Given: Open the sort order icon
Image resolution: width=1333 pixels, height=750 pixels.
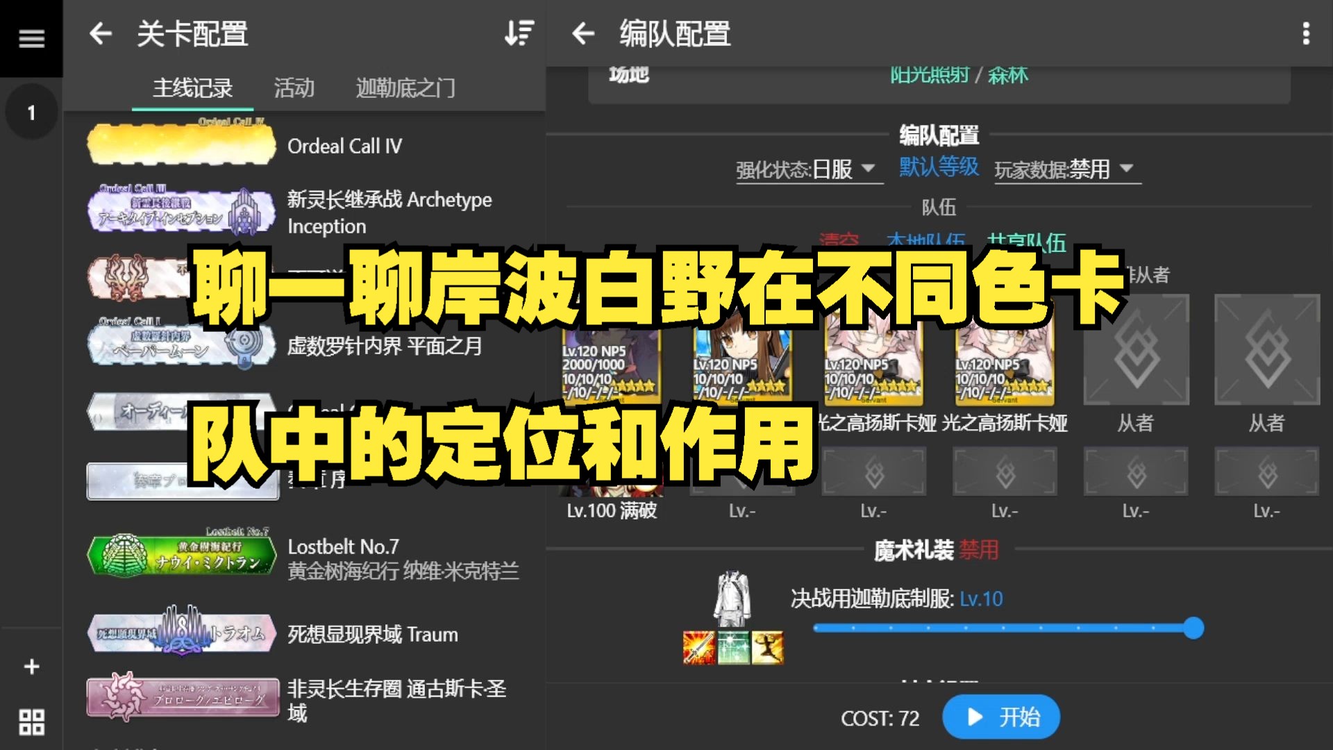Looking at the screenshot, I should coord(519,33).
